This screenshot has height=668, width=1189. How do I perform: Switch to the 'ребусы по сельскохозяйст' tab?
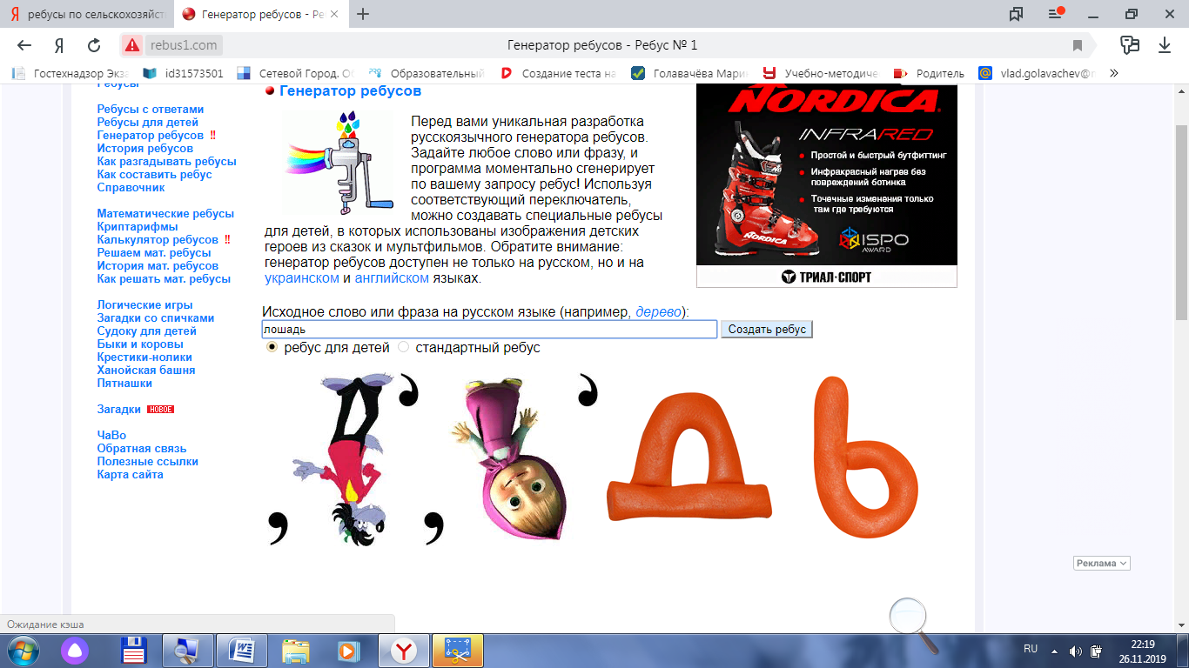pyautogui.click(x=87, y=15)
